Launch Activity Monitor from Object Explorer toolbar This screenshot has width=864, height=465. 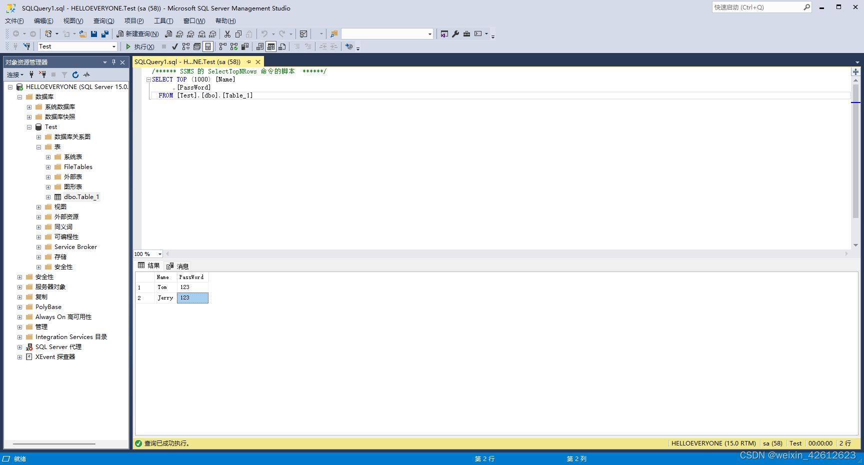[x=86, y=74]
